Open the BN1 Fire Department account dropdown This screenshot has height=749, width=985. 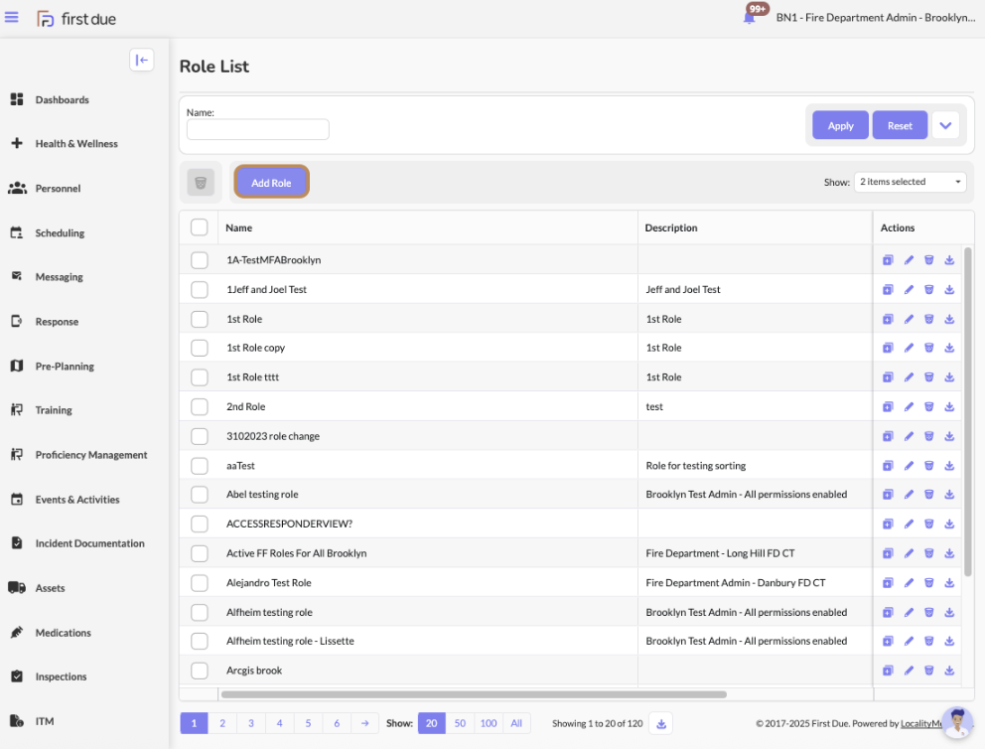875,18
